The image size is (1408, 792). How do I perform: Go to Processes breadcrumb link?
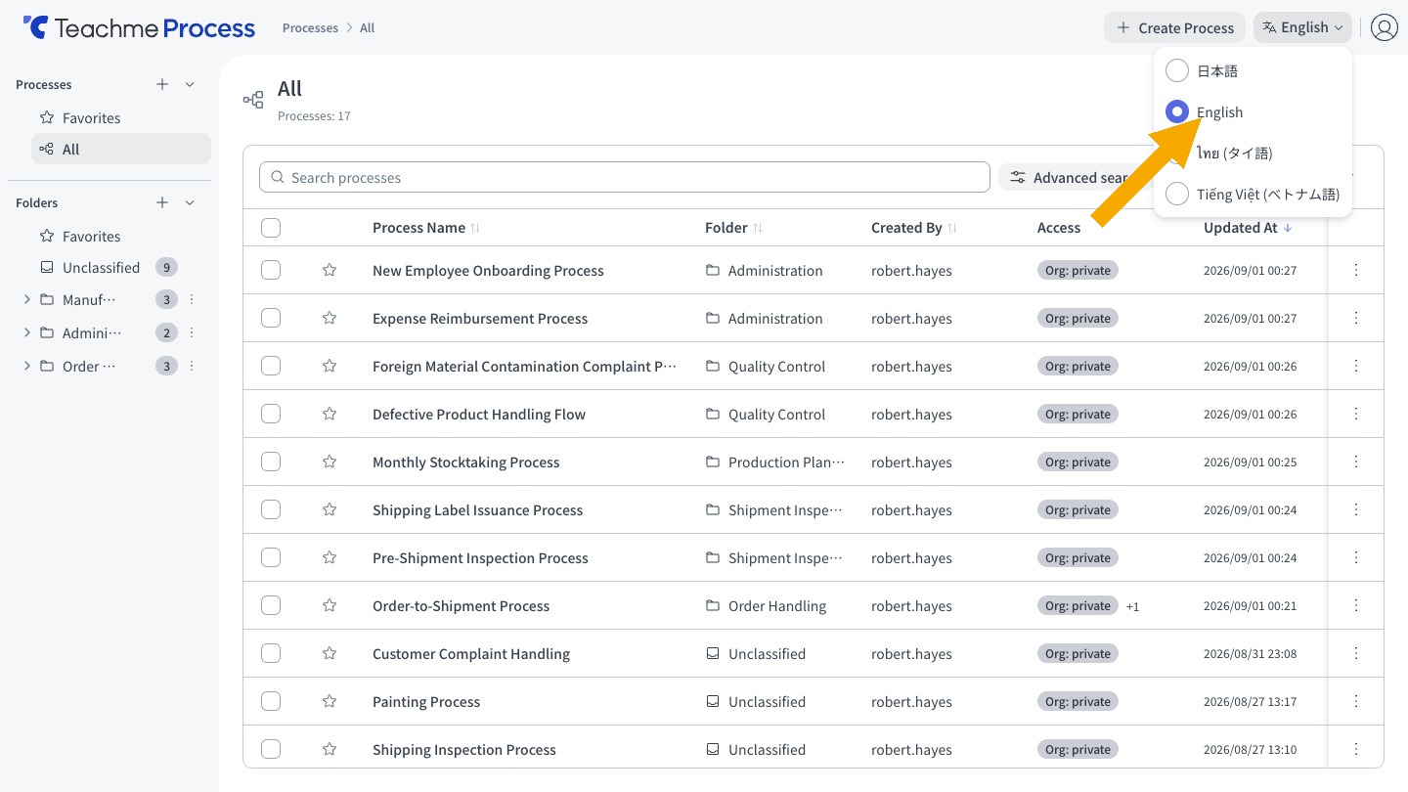pos(310,27)
